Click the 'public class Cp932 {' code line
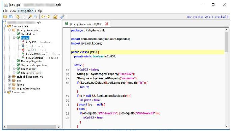Image resolution: width=231 pixels, height=131 pixels. point(85,52)
